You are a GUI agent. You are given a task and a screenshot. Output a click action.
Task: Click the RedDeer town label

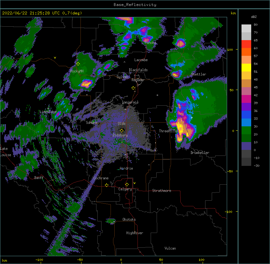point(138,80)
